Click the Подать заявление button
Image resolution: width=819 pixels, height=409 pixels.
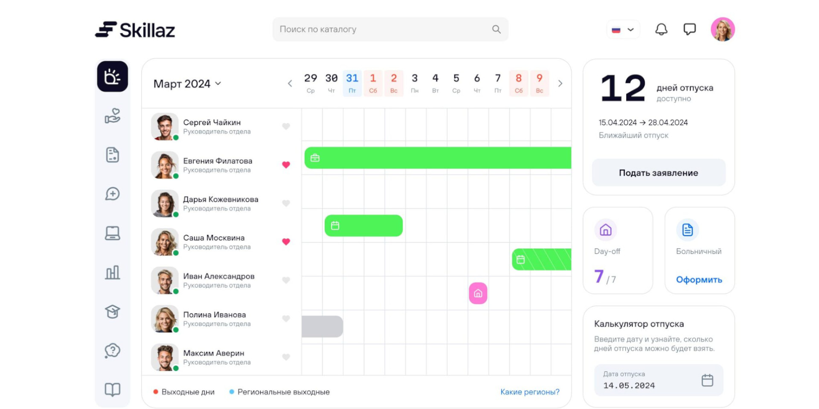(658, 173)
